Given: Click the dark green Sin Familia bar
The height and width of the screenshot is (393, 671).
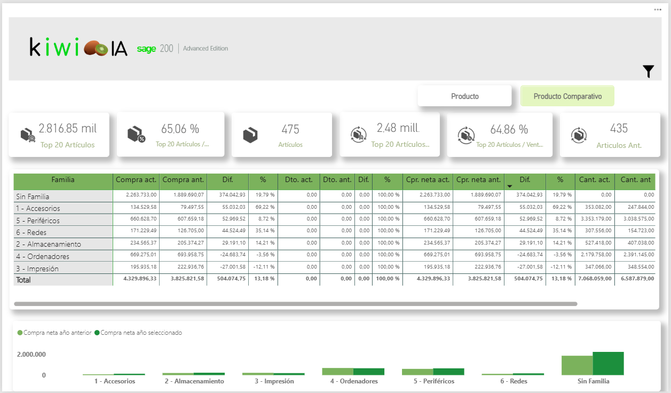Looking at the screenshot, I should point(608,363).
